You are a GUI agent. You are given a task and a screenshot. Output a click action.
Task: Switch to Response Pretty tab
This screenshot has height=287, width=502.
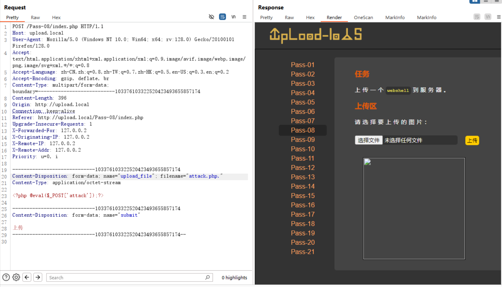click(x=266, y=18)
